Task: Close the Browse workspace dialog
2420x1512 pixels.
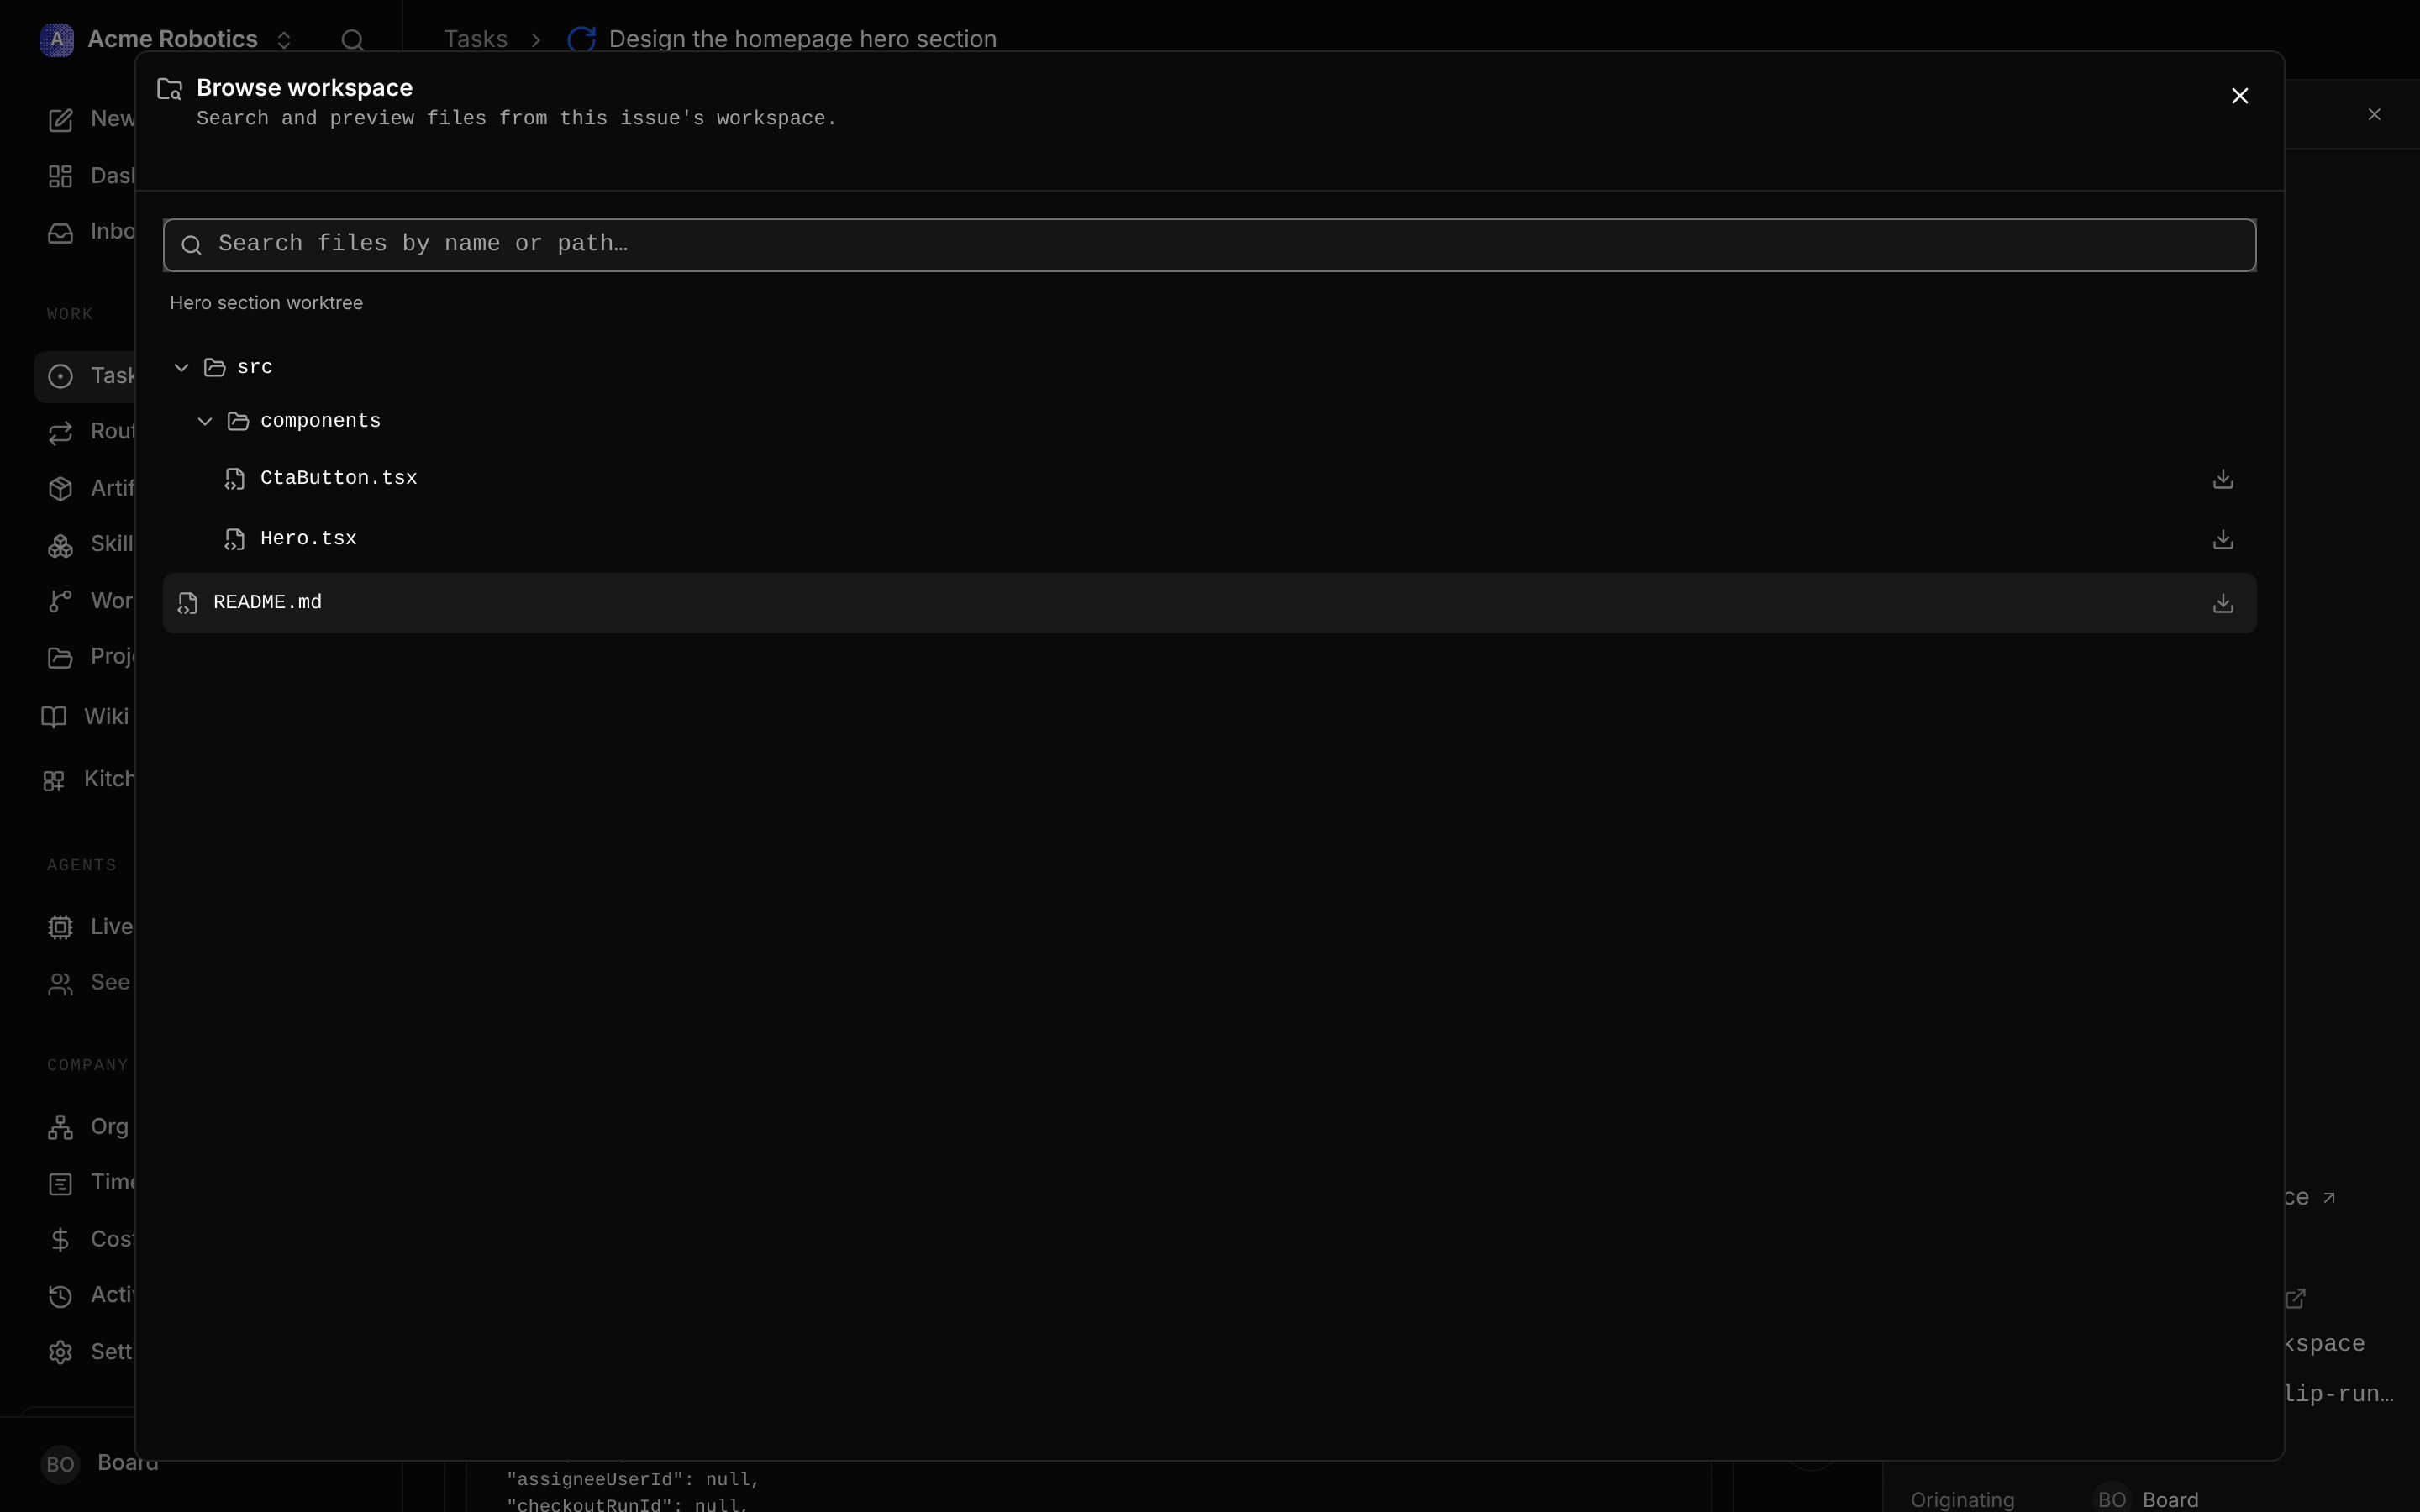Action: click(2239, 96)
